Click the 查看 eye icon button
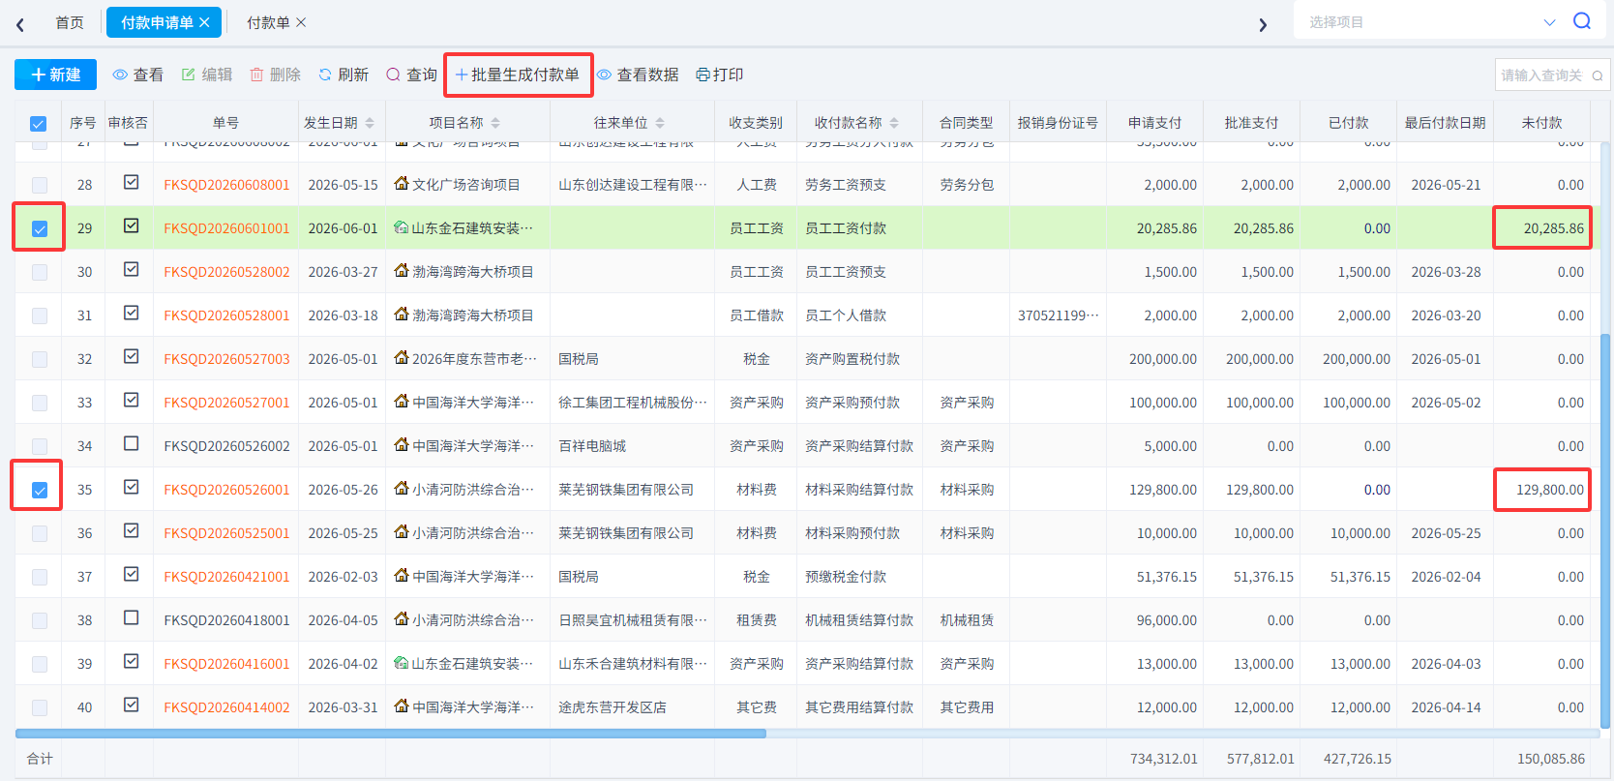 click(137, 75)
